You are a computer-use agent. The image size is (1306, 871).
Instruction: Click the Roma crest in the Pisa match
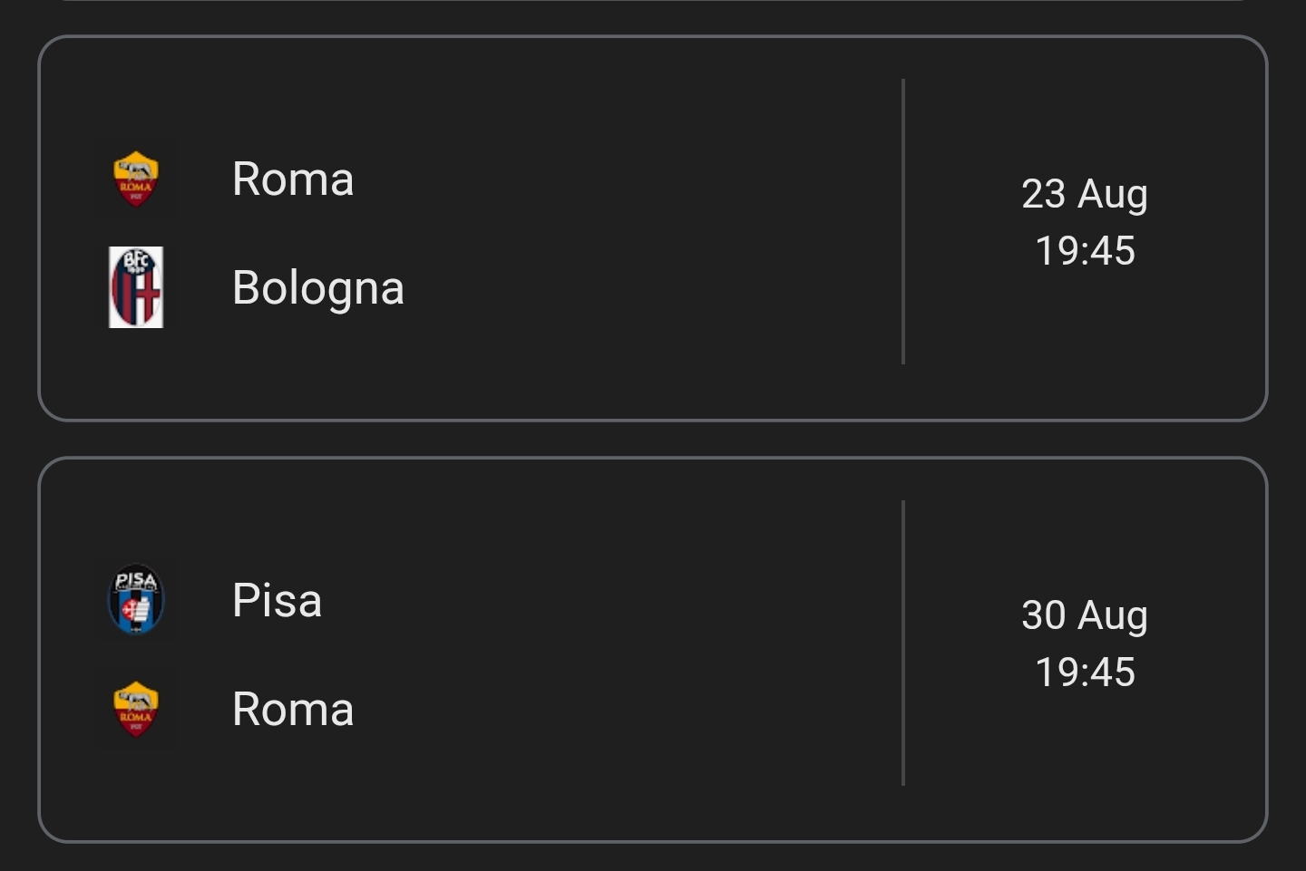click(x=136, y=709)
